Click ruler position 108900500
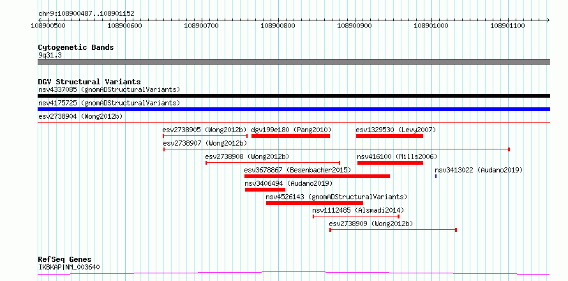The width and height of the screenshot is (568, 281). pos(49,26)
